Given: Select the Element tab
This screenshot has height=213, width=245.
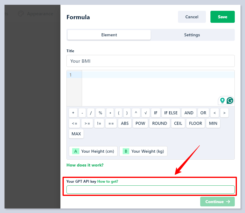Looking at the screenshot, I should (x=109, y=35).
